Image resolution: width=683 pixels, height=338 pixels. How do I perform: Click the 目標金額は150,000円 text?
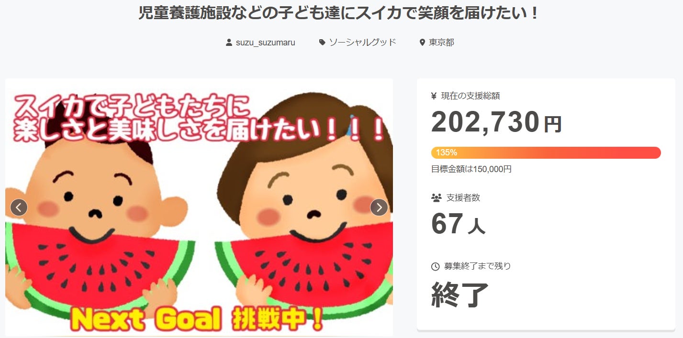471,169
